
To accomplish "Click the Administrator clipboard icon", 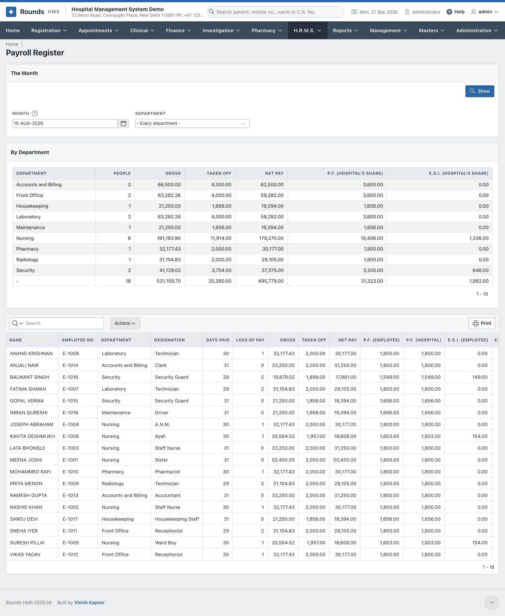I will (407, 12).
